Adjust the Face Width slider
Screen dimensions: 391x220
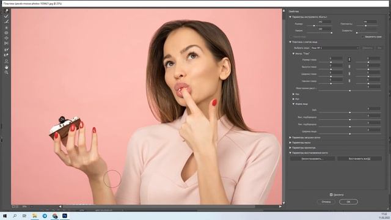pos(349,134)
